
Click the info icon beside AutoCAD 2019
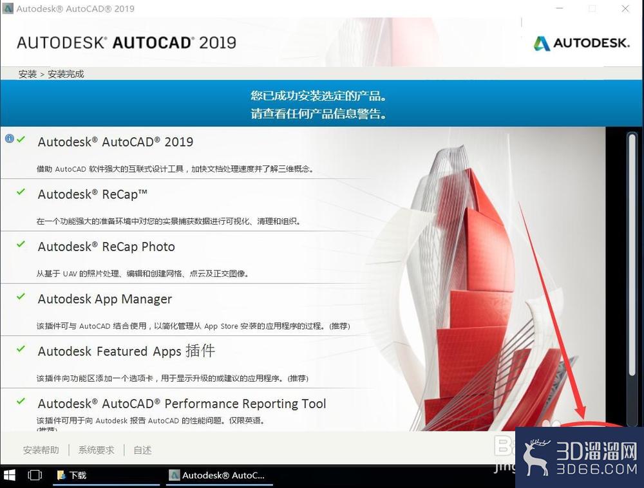click(10, 138)
